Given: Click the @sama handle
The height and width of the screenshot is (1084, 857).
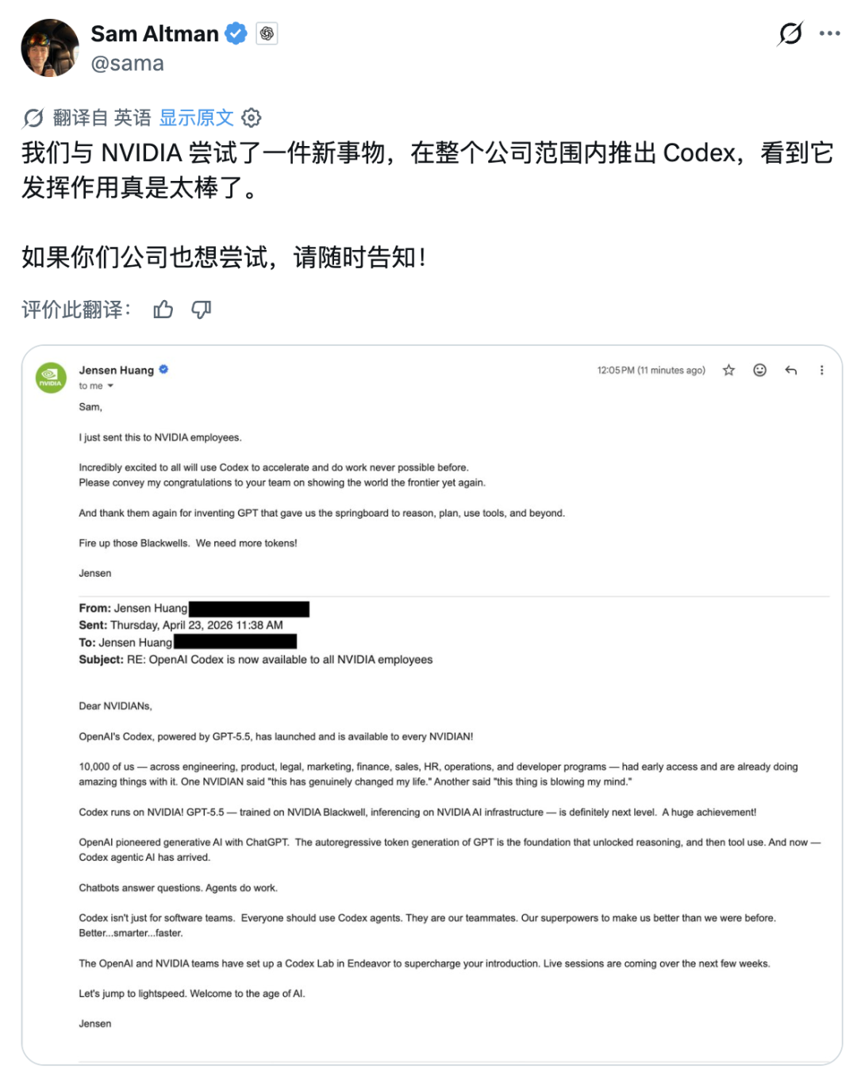Looking at the screenshot, I should (127, 63).
